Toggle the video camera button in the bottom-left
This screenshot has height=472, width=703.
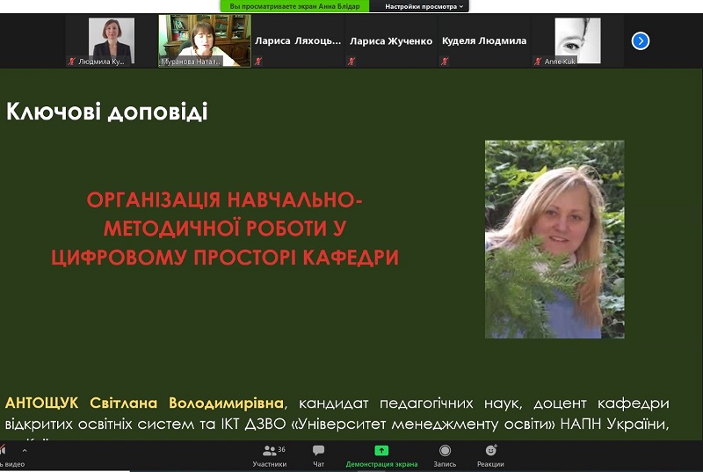click(x=7, y=454)
